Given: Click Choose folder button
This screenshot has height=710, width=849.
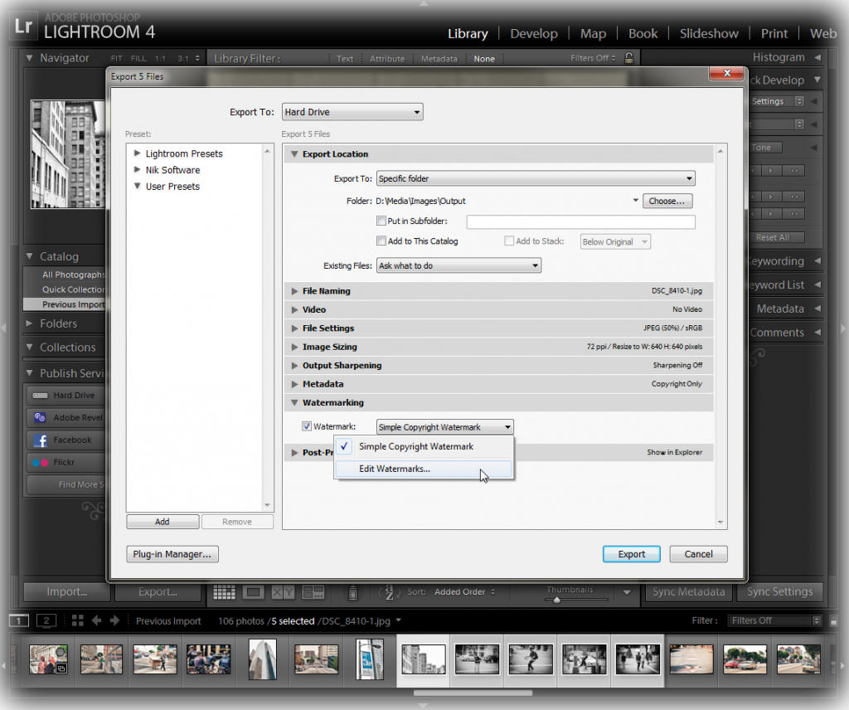Looking at the screenshot, I should click(667, 201).
